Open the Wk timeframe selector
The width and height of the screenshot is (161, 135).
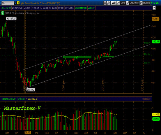pos(114,3)
